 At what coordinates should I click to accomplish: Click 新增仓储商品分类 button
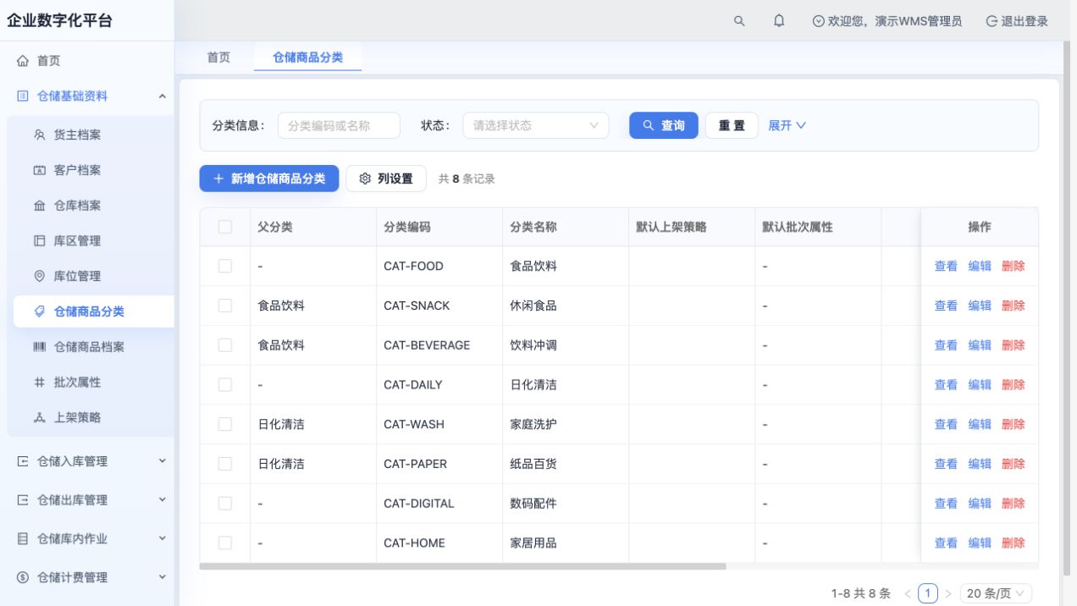(x=269, y=179)
